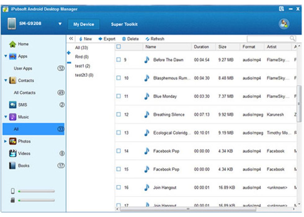Switch to the Super Toolkit tab
This screenshot has width=304, height=217.
click(124, 24)
